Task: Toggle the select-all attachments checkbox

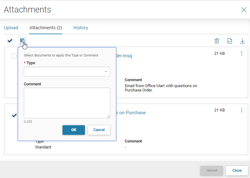Action: click(x=10, y=40)
